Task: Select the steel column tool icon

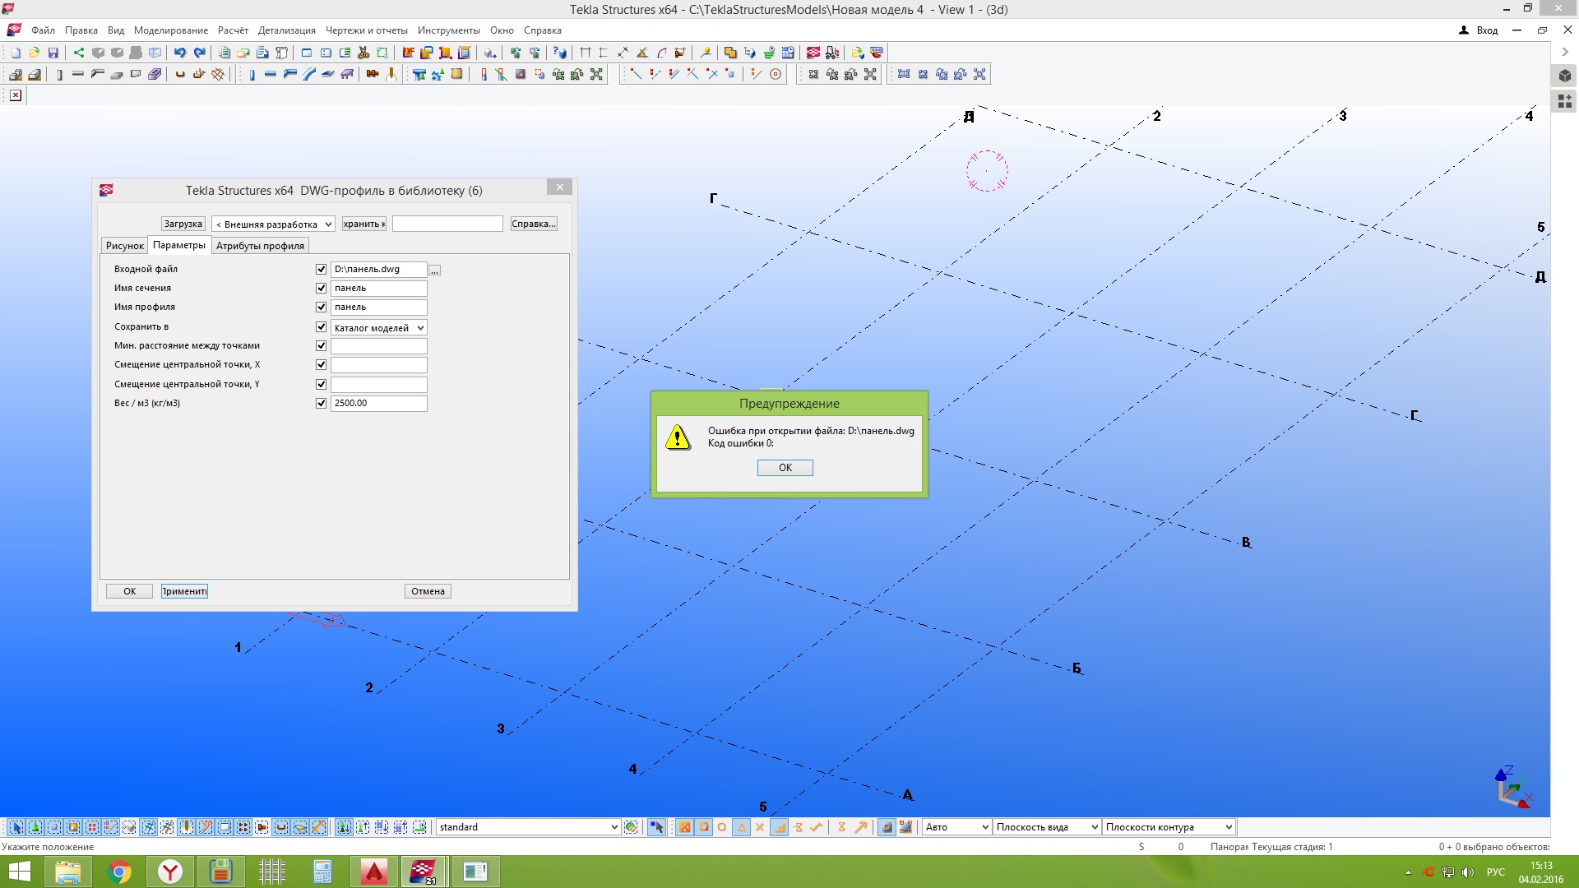Action: click(x=252, y=75)
